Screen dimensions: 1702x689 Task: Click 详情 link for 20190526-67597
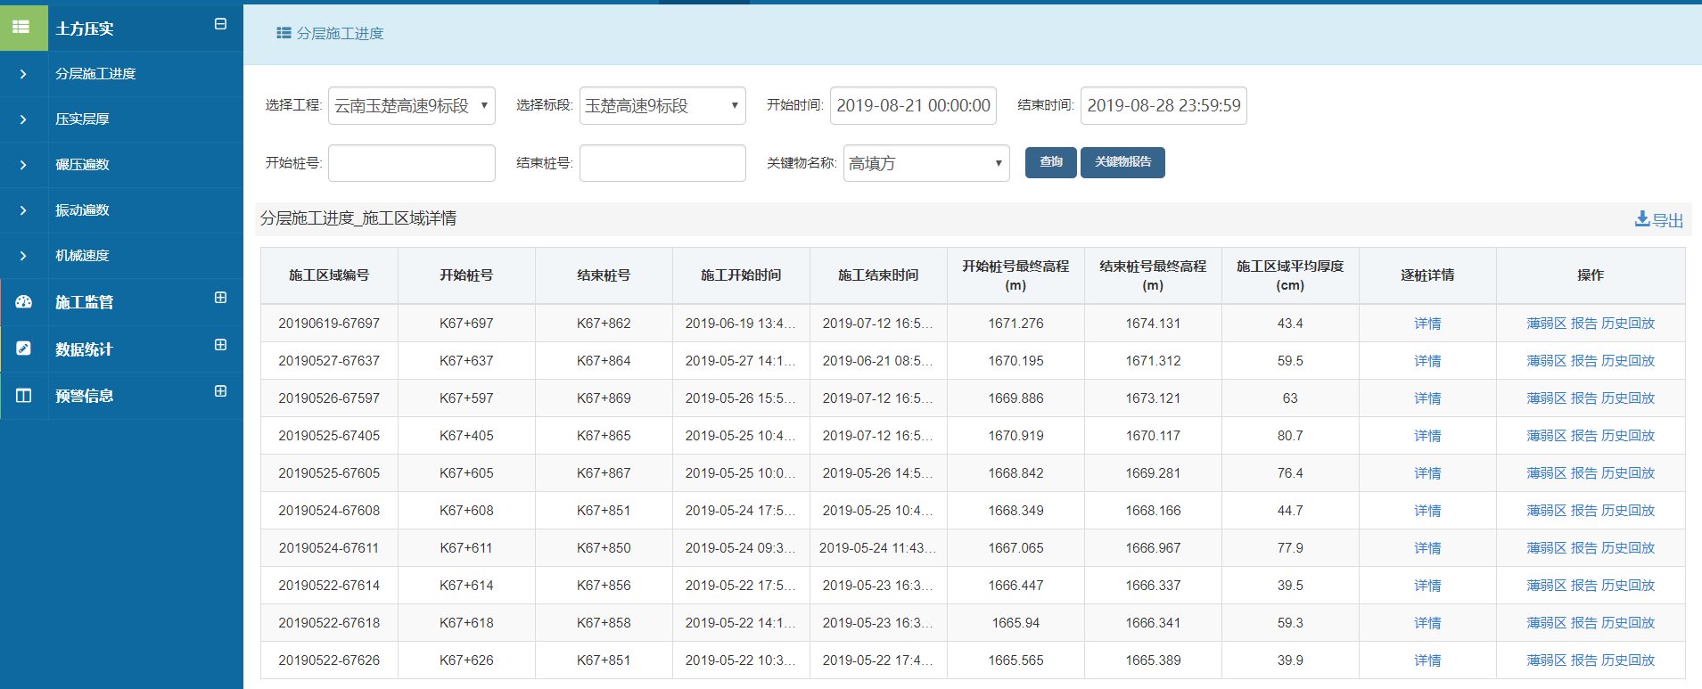pos(1427,398)
